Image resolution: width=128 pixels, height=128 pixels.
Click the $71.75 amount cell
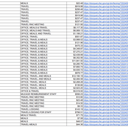[x=75, y=115]
